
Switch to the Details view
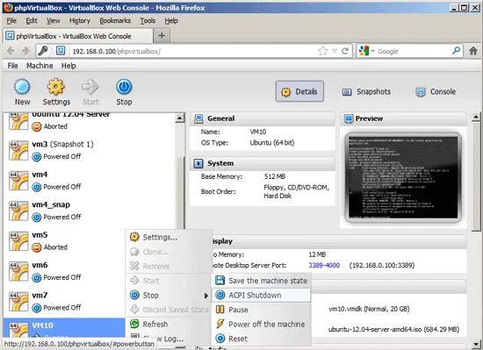pyautogui.click(x=299, y=91)
